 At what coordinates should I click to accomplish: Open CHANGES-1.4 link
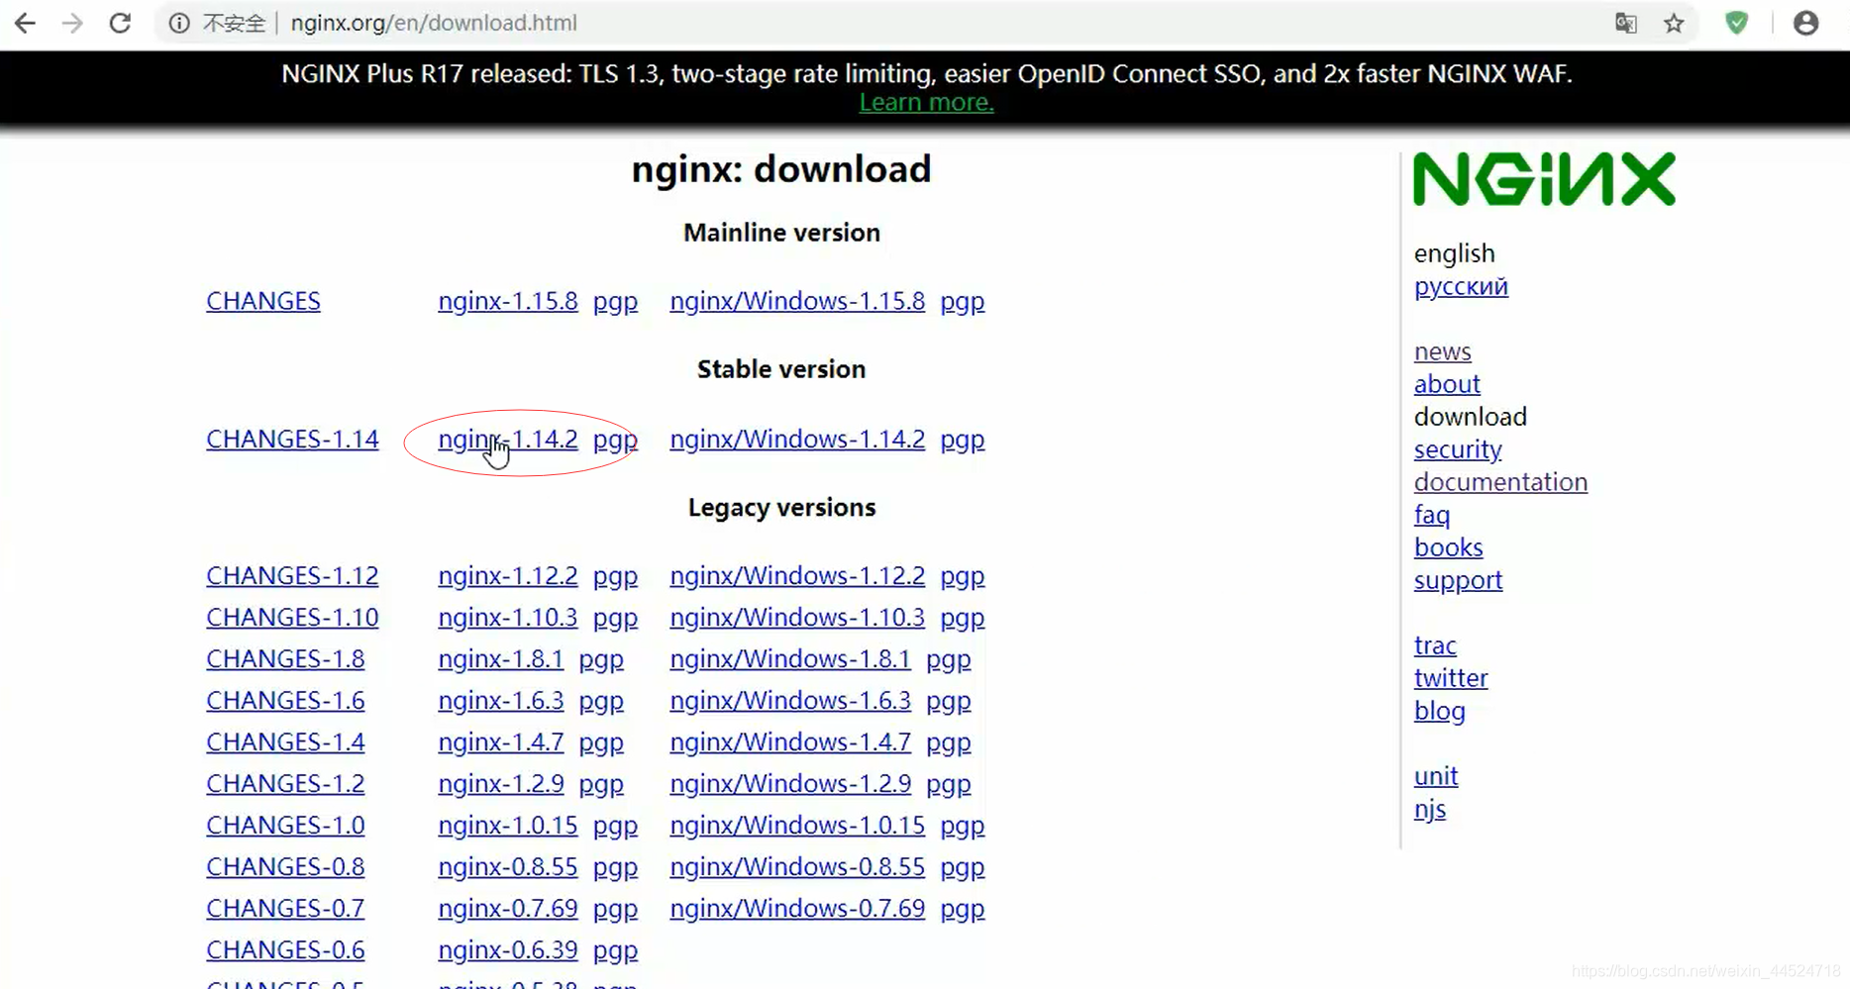(x=285, y=742)
